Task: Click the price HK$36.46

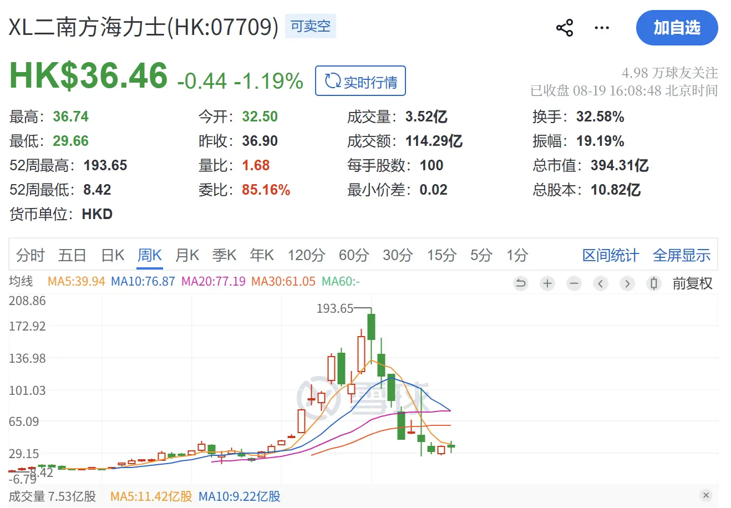Action: click(x=89, y=75)
